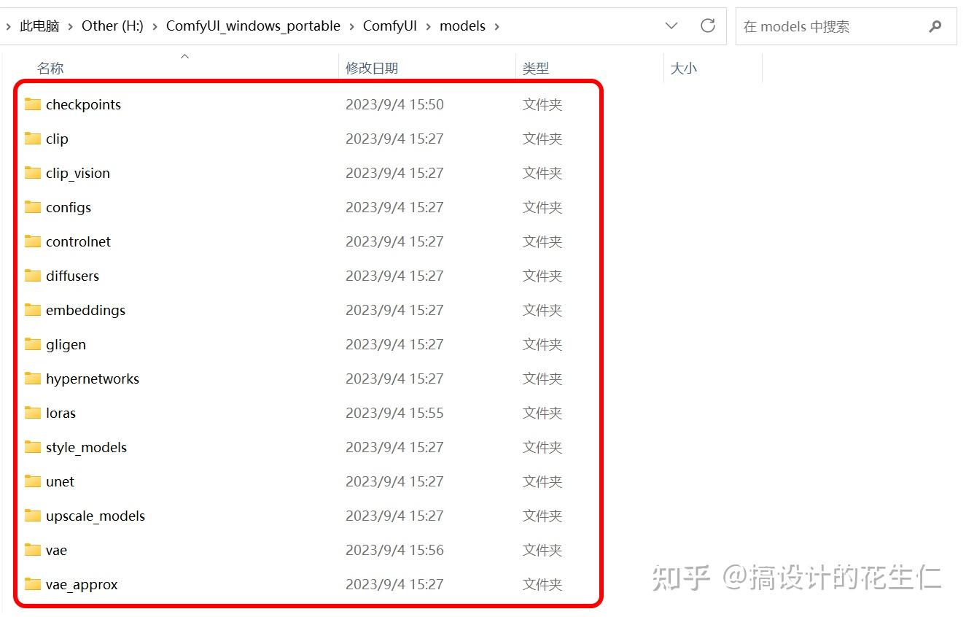Click the 修改日期 column header

(x=373, y=68)
